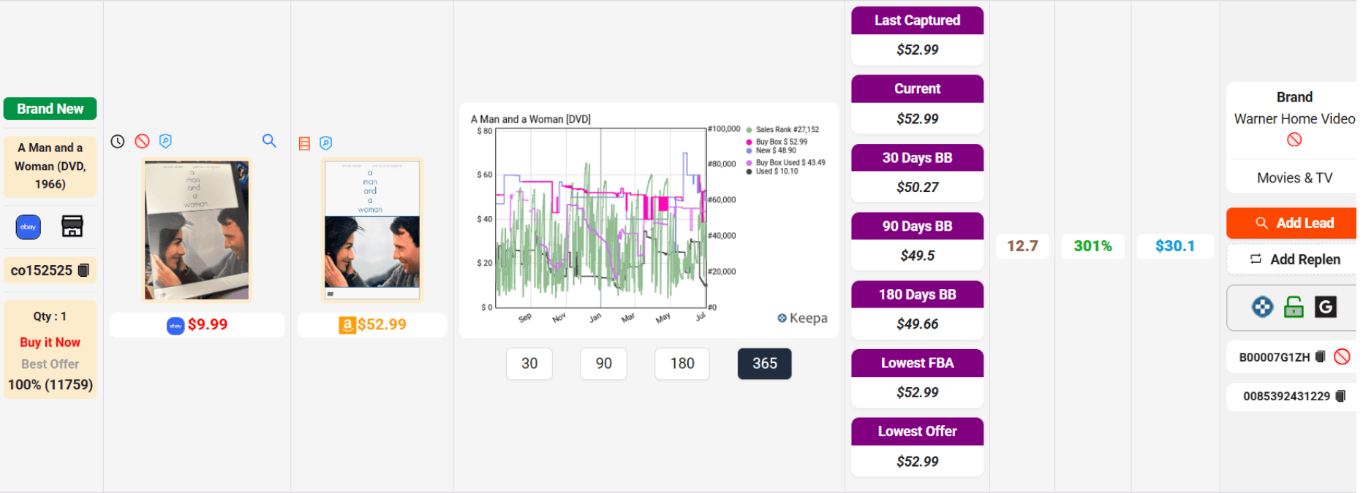The width and height of the screenshot is (1363, 493).
Task: Click the Movies & TV category
Action: pos(1294,177)
